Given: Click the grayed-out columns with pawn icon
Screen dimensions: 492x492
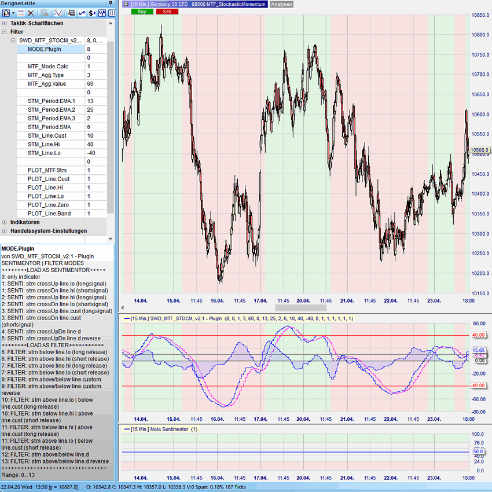Looking at the screenshot, I should point(45,13).
